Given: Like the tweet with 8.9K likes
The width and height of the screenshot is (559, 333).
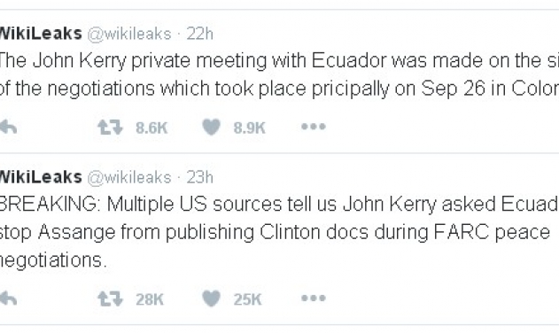Looking at the screenshot, I should pos(212,127).
